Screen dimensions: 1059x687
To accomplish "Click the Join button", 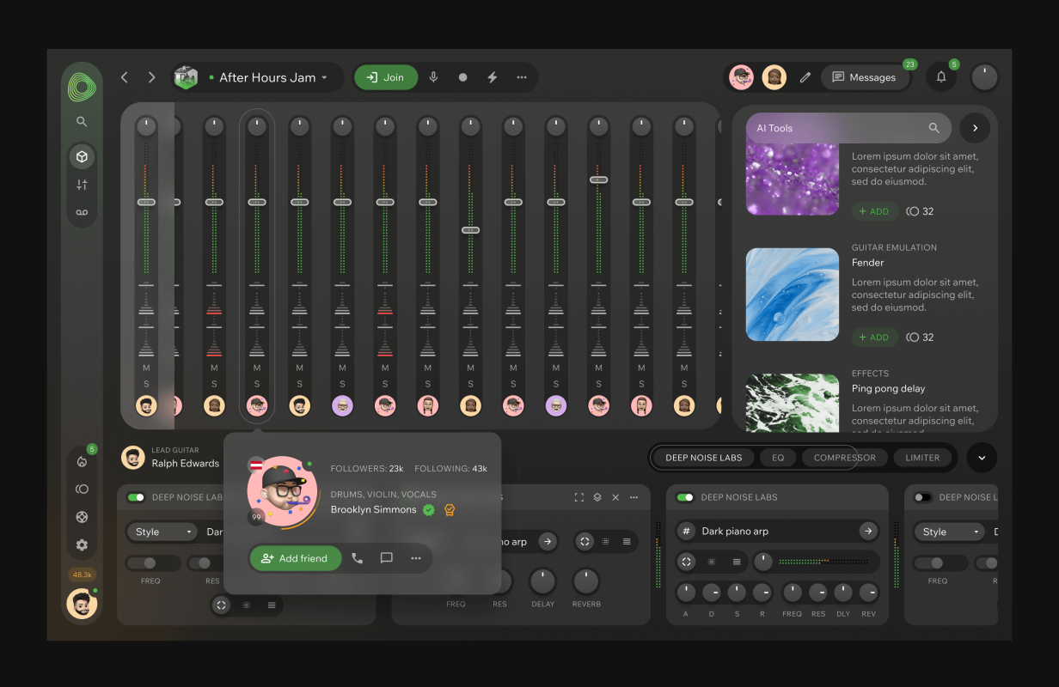I will (385, 77).
